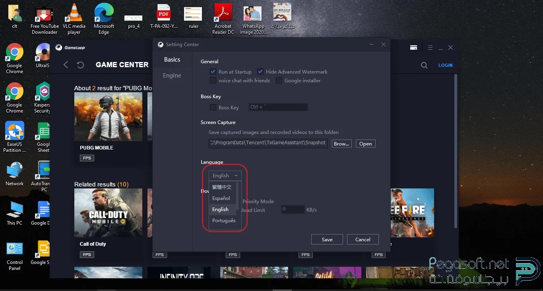Viewport: 543px width, 291px height.
Task: Switch to the Basics tab
Action: (x=172, y=60)
